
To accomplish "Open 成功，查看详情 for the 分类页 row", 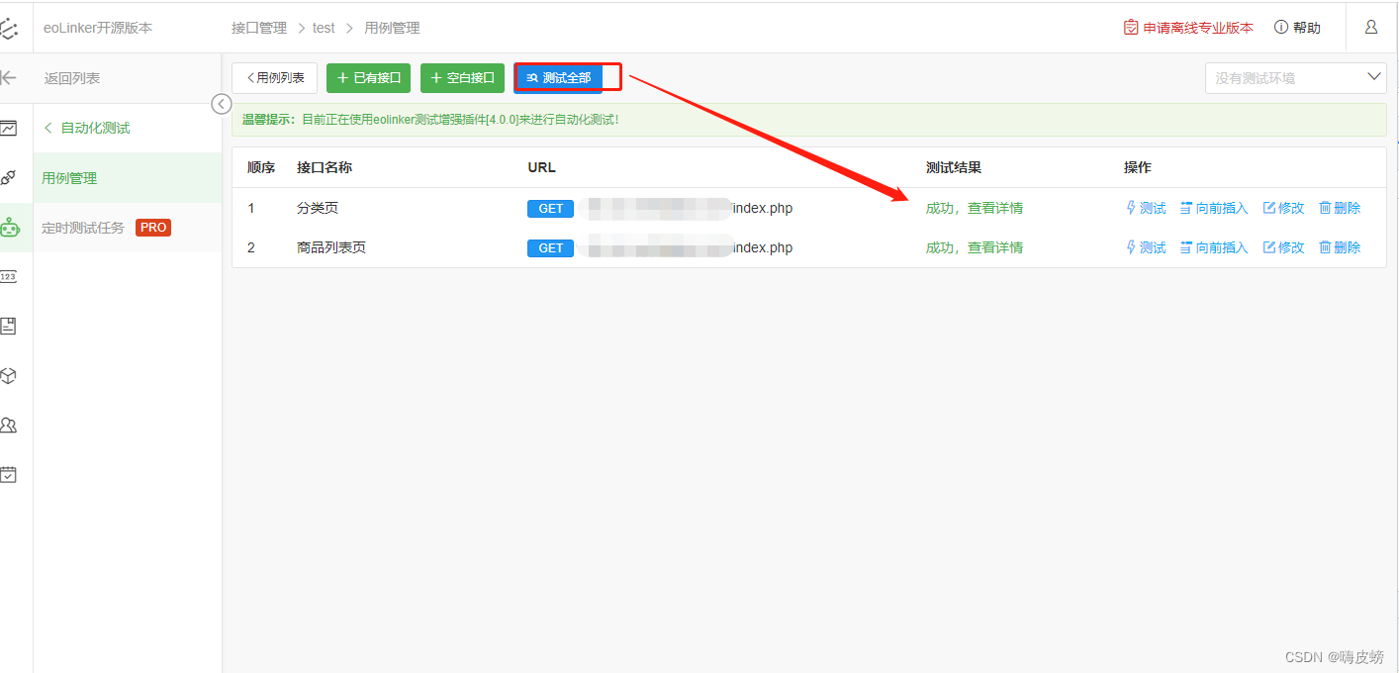I will pos(975,208).
